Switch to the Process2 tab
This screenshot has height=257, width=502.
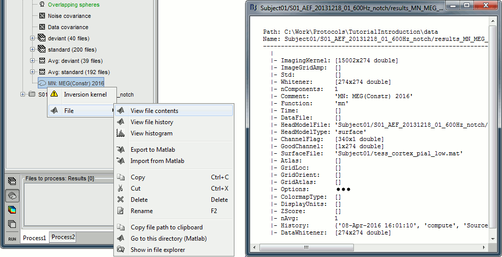(63, 237)
